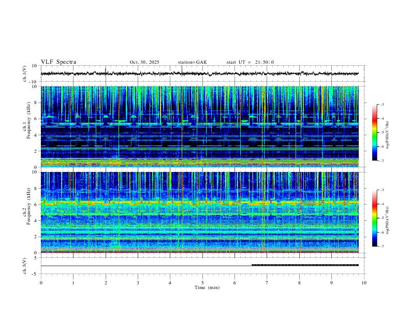Click the time axis tick label "7"
The width and height of the screenshot is (410, 317).
[x=267, y=283]
